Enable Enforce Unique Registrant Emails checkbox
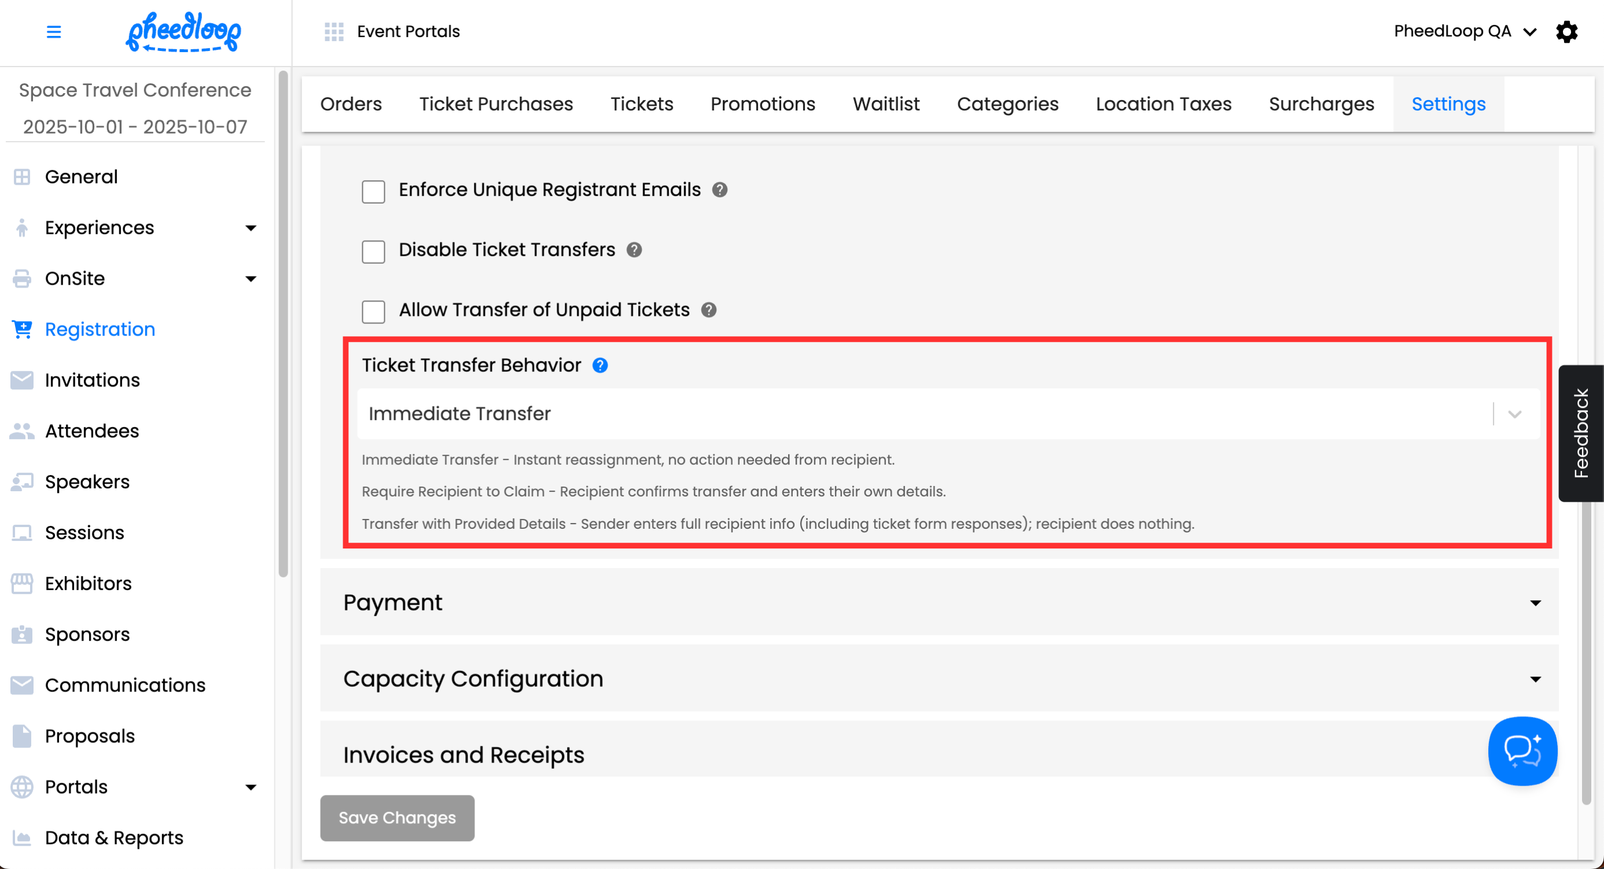 [x=373, y=192]
